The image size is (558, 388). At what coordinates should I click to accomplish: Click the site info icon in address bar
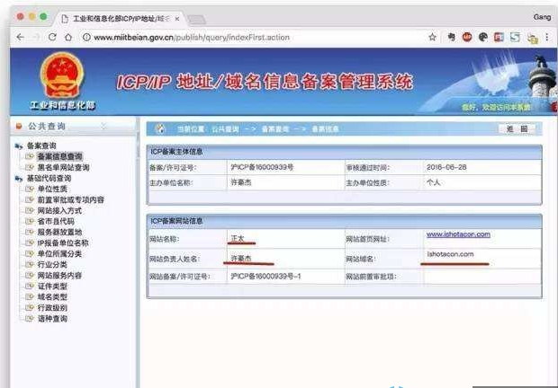[x=86, y=37]
